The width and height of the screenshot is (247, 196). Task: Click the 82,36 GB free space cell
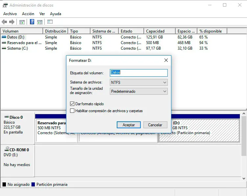coord(185,37)
